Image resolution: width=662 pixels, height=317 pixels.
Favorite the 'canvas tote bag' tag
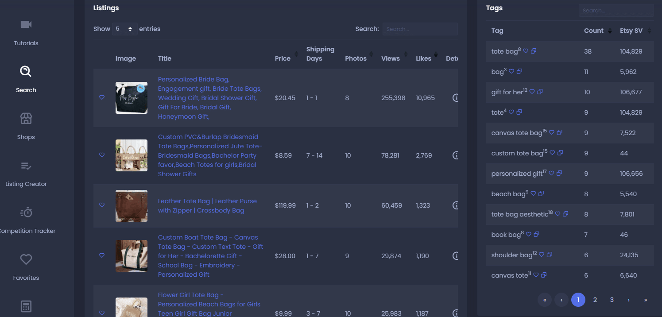pos(552,133)
